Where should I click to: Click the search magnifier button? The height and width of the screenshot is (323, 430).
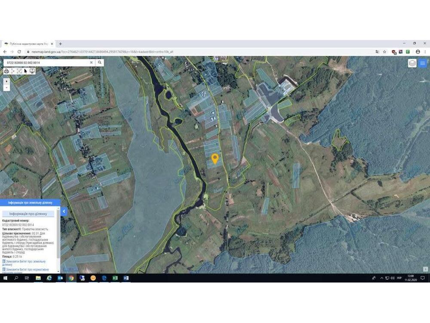point(99,62)
